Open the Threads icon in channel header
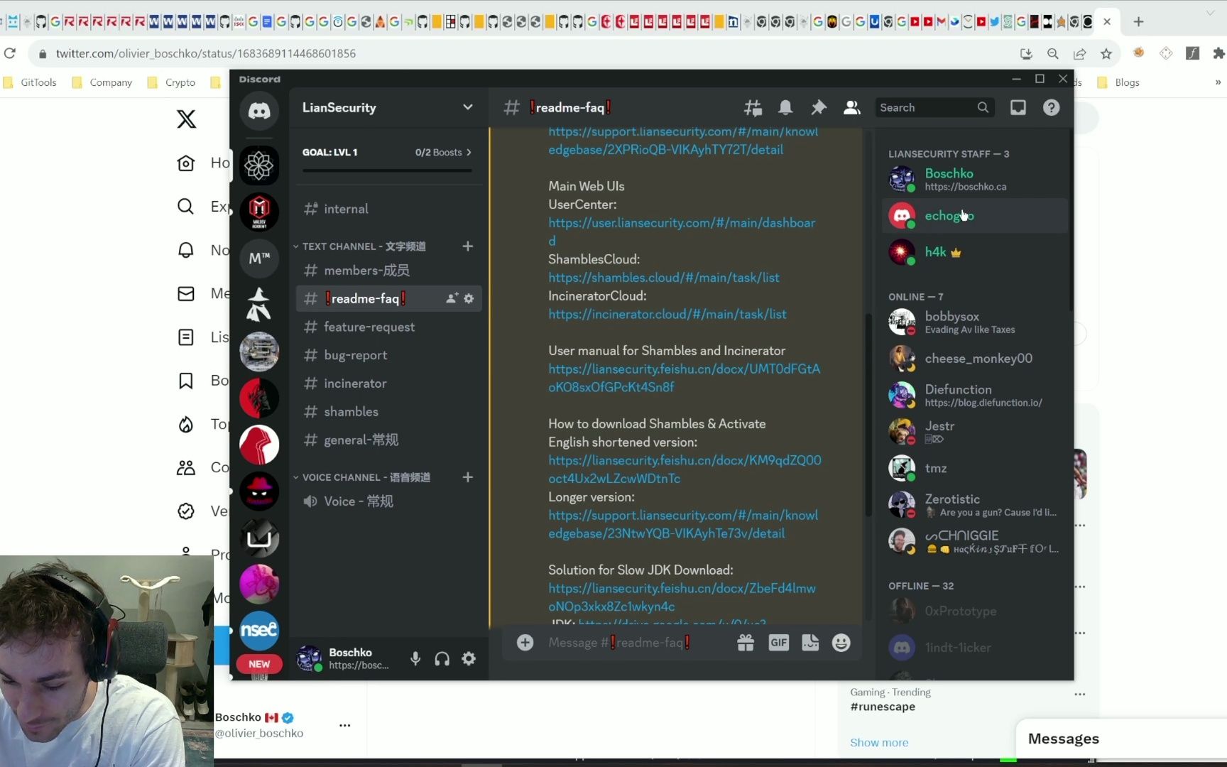 [x=753, y=108]
